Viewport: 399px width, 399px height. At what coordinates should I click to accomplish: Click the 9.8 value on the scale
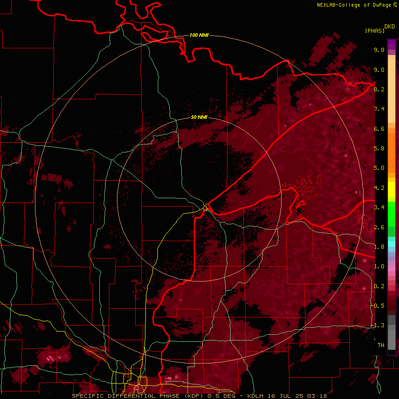click(379, 50)
